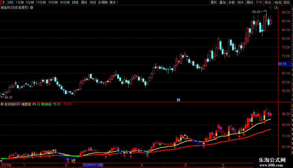Screen dimensions: 293x168
Task: Select the 15分钟 period
Action: (x=41, y=2)
